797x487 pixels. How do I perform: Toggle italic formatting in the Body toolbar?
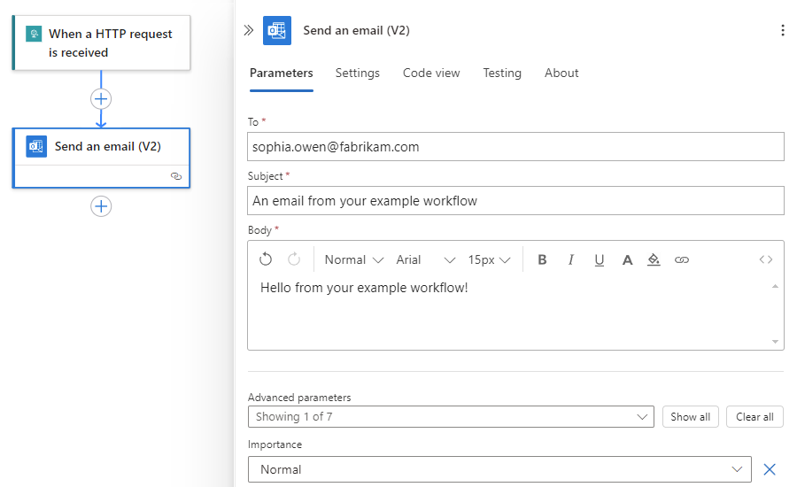point(571,259)
